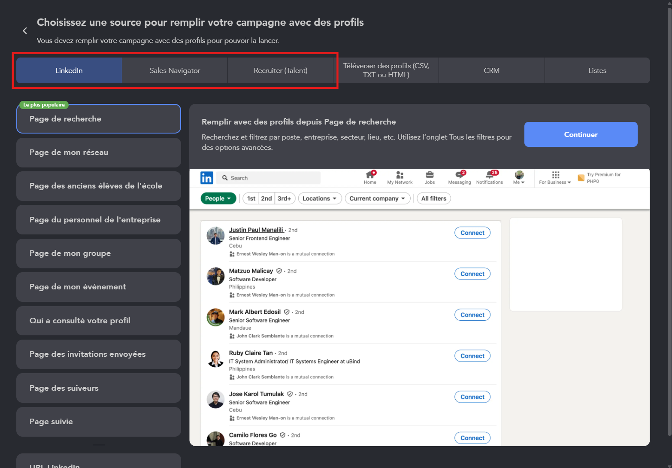672x468 pixels.
Task: Click the Continuer button
Action: pos(581,134)
